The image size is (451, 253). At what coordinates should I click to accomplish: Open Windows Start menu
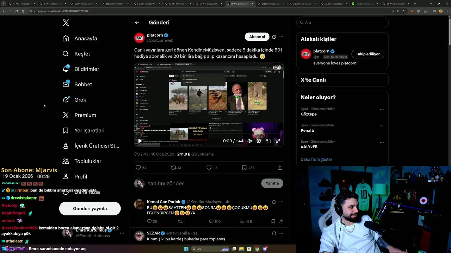186,249
